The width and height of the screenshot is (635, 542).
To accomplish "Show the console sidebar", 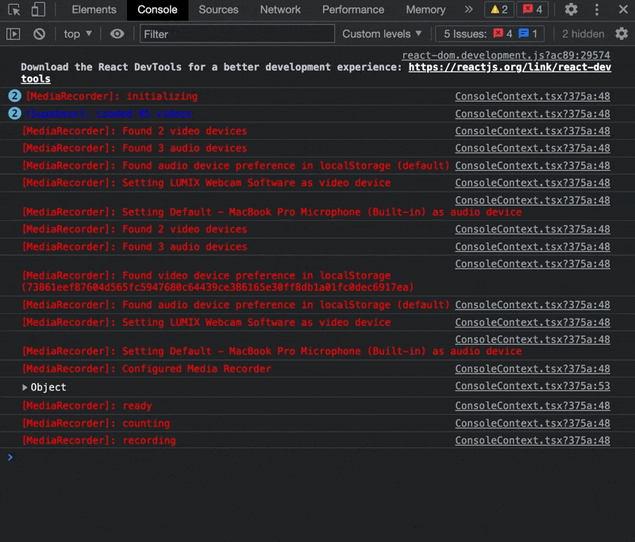I will [x=13, y=34].
